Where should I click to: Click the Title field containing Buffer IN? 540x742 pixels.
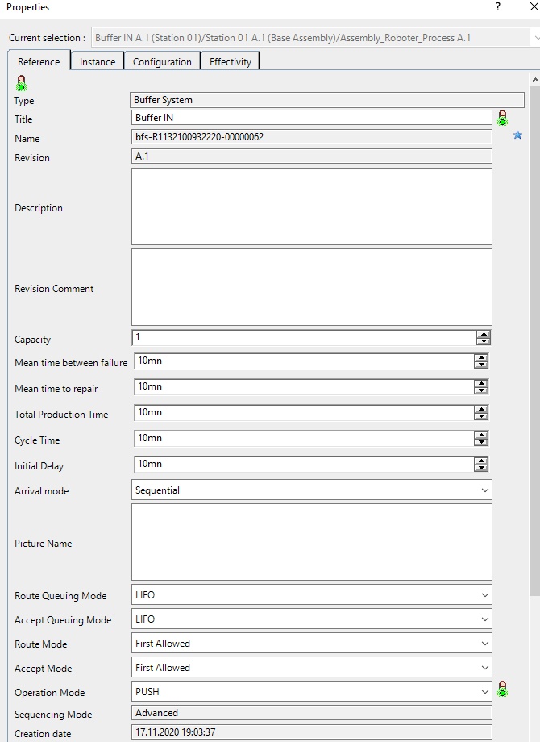coord(312,118)
